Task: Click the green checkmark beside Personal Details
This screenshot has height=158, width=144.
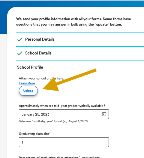Action: (x=20, y=39)
